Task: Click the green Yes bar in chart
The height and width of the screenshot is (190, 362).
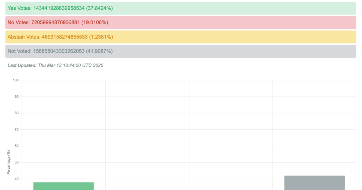Action: (x=64, y=186)
